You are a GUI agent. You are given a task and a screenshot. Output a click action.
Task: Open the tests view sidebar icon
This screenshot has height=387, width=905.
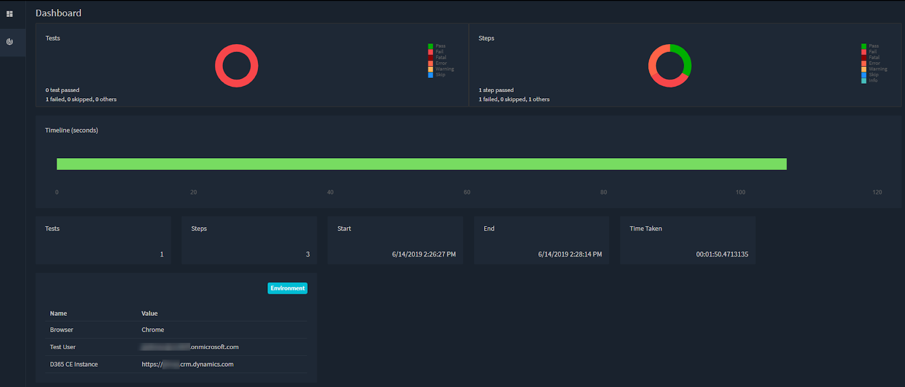(10, 14)
